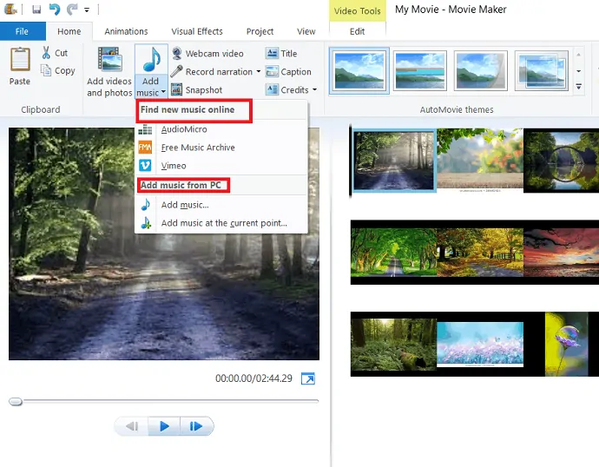Click the fullscreen preview icon beside timecode
599x467 pixels.
coord(308,378)
